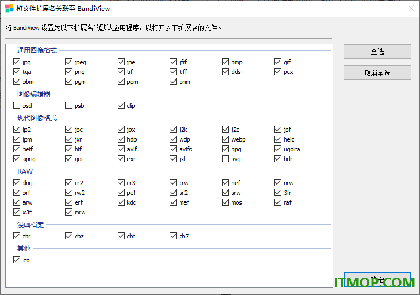Enable the psd checkbox

(17, 105)
